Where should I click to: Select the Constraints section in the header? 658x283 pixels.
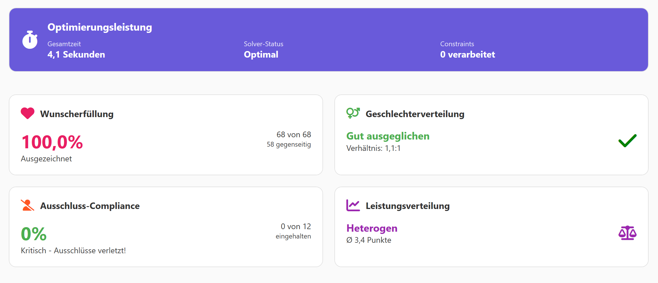[467, 50]
